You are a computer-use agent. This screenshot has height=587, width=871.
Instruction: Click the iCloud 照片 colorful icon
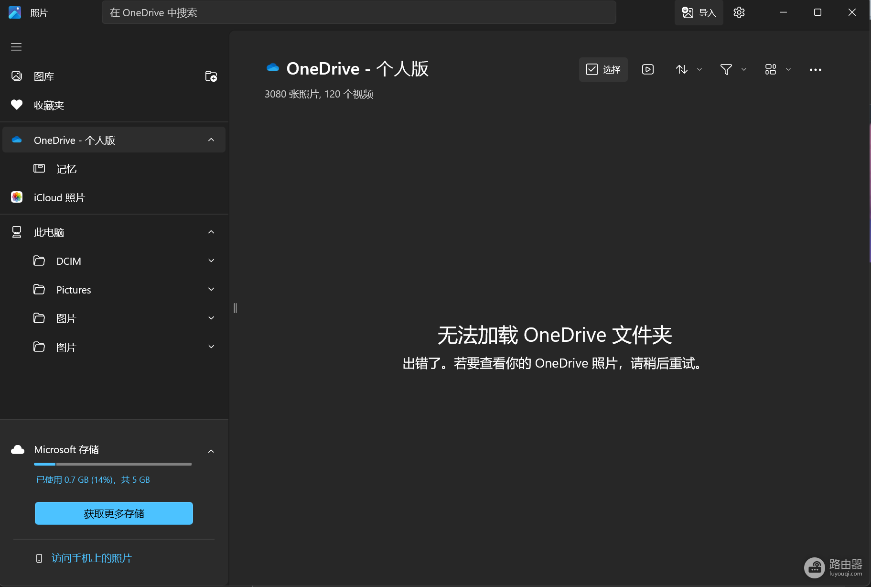pos(17,197)
